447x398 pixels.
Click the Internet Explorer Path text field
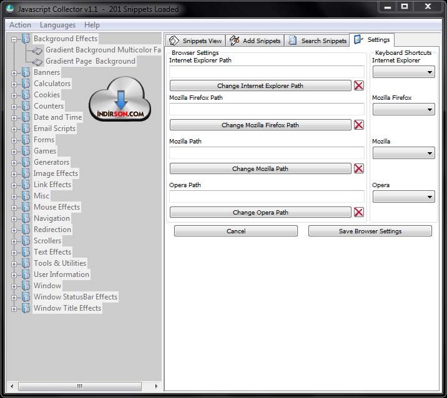(267, 72)
